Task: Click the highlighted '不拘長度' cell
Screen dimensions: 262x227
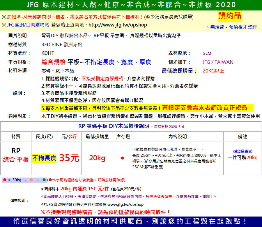Action: [x=44, y=158]
